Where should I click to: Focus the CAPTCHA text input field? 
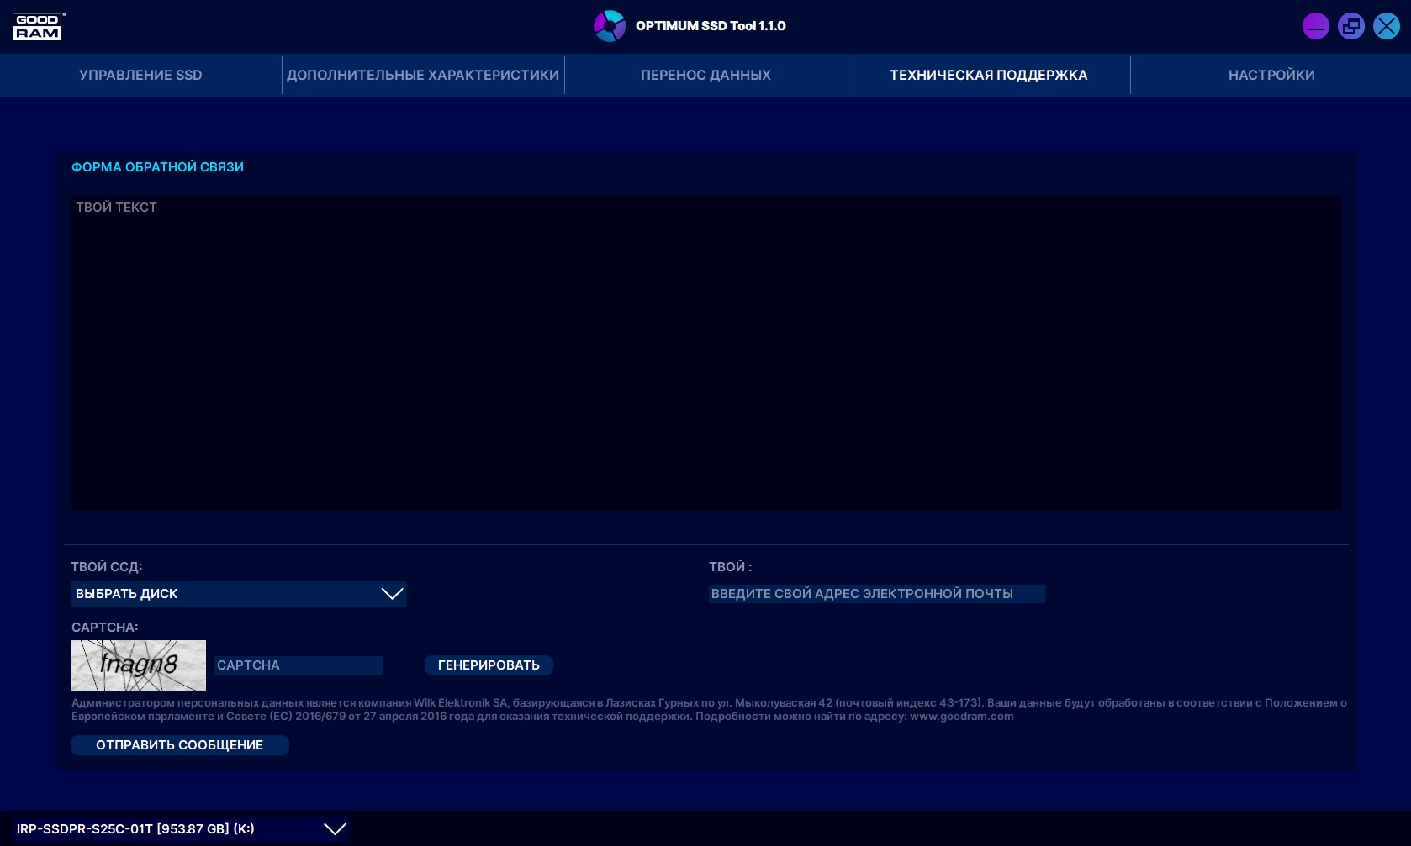coord(298,665)
